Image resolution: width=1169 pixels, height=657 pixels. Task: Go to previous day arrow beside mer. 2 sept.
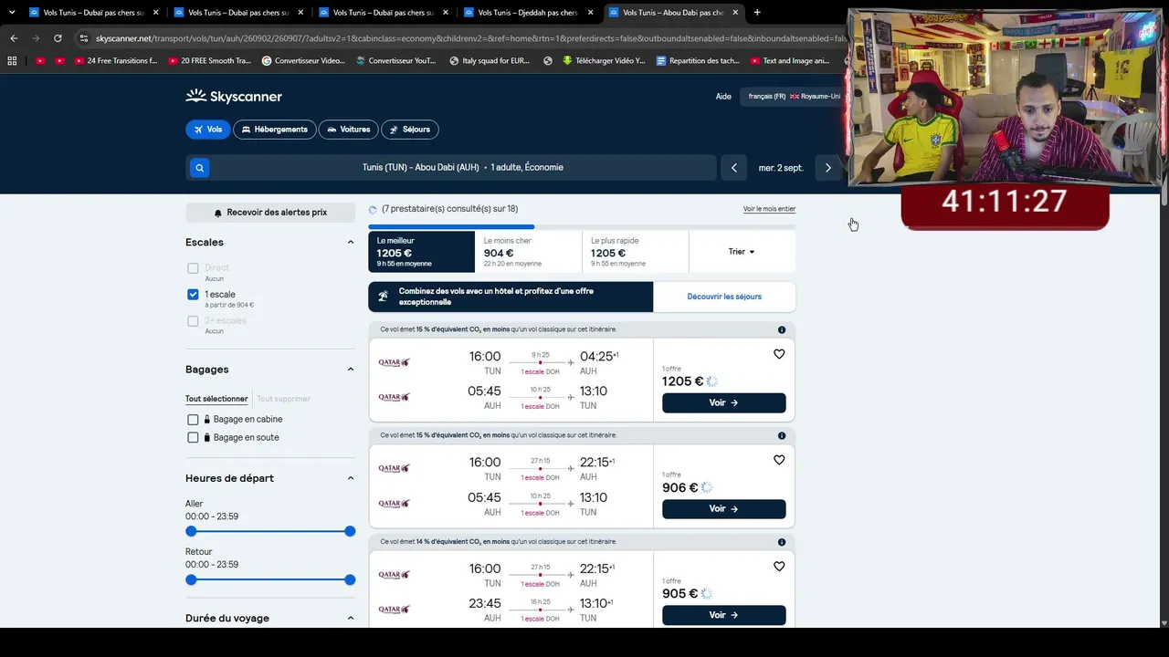point(734,168)
